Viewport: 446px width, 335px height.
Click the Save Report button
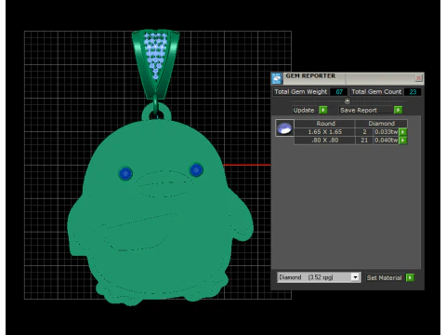tap(366, 110)
